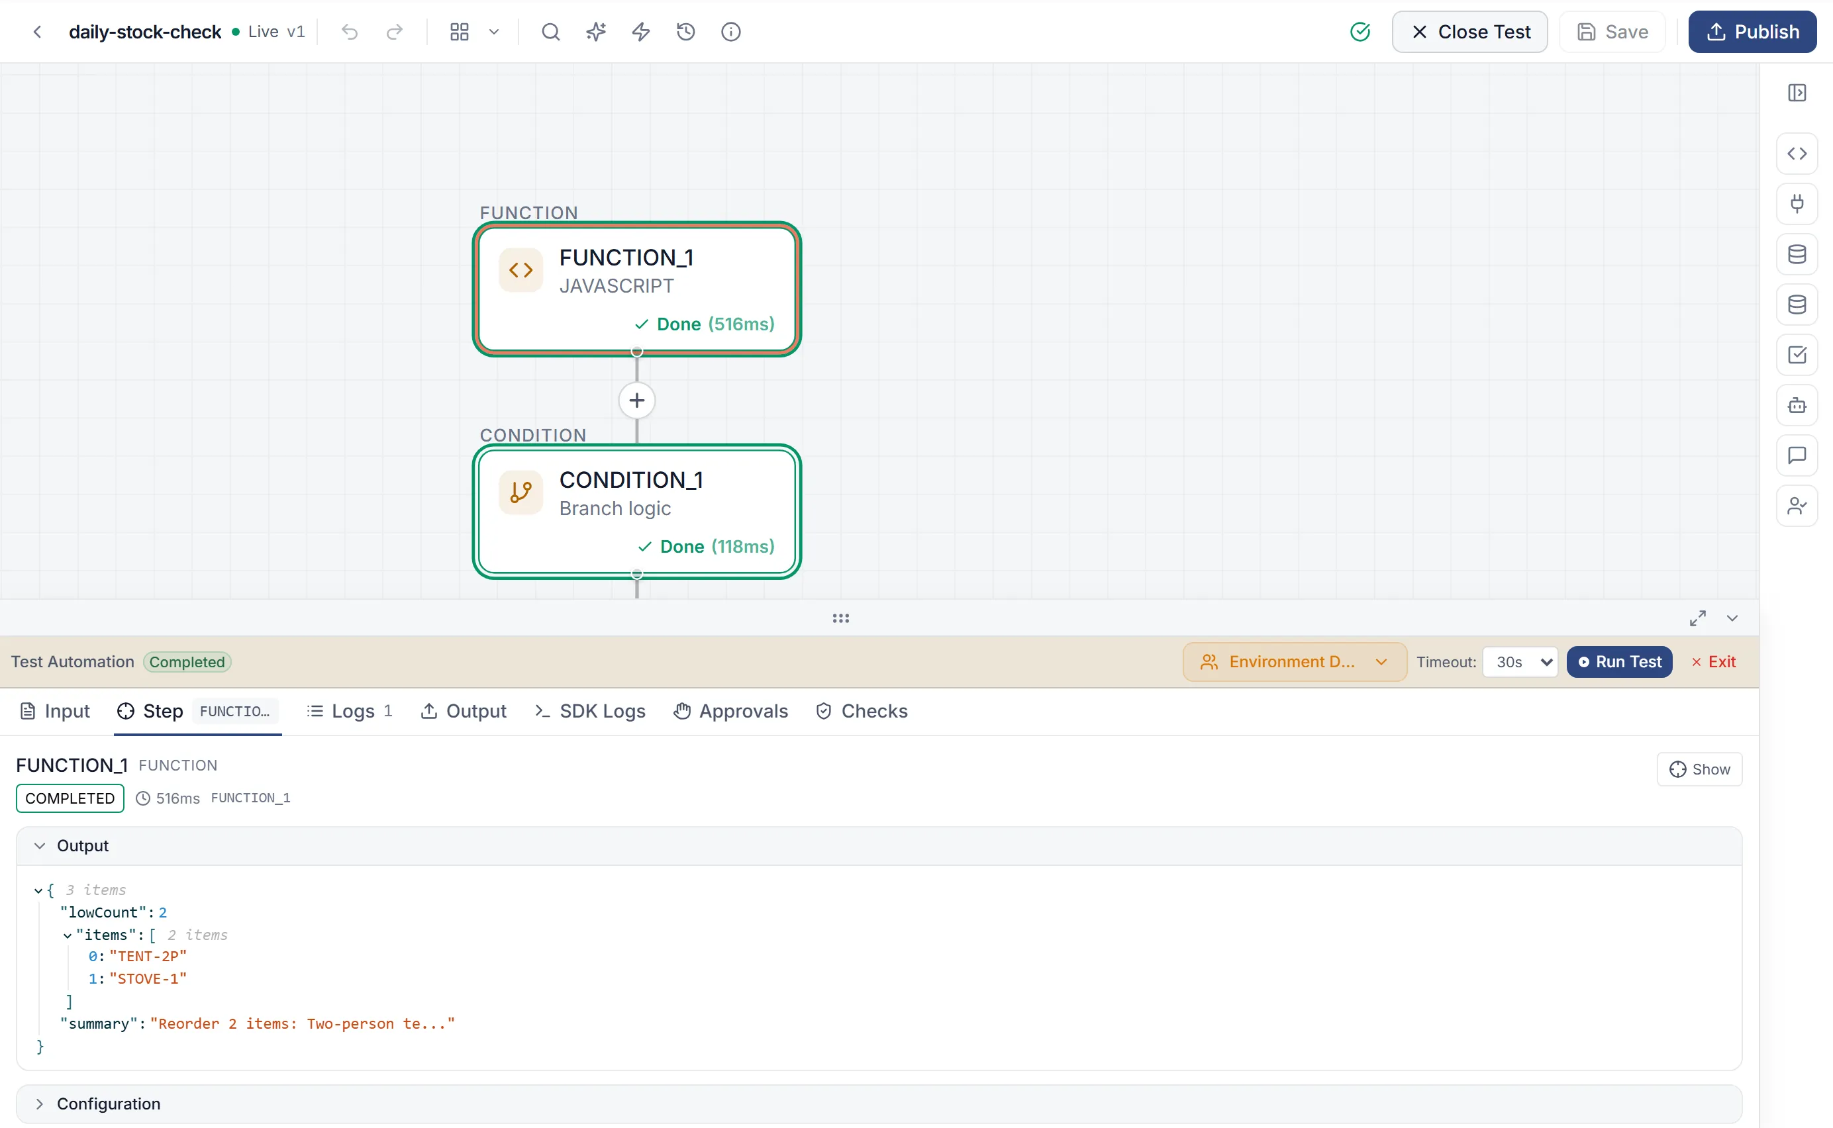Toggle the Show step button
Screen dimensions: 1833x1128
1699,769
